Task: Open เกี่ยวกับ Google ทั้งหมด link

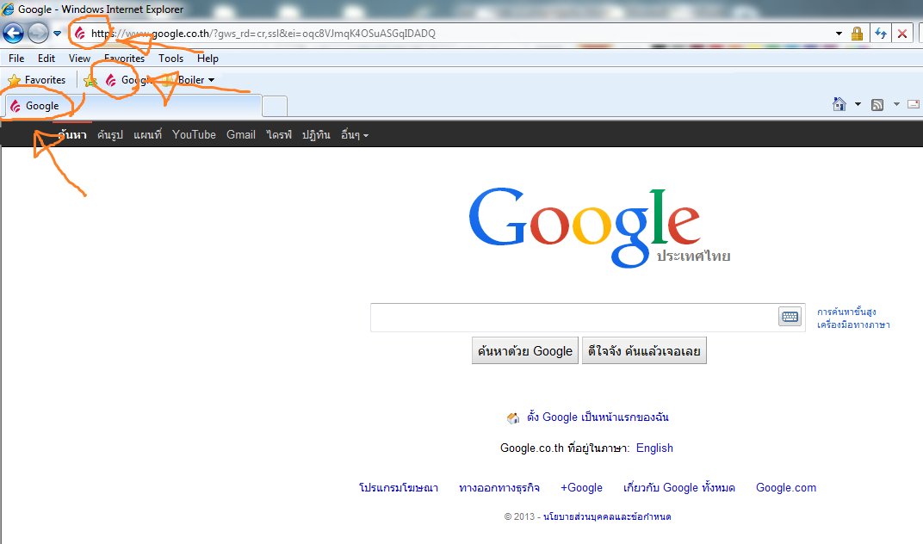Action: pos(679,487)
